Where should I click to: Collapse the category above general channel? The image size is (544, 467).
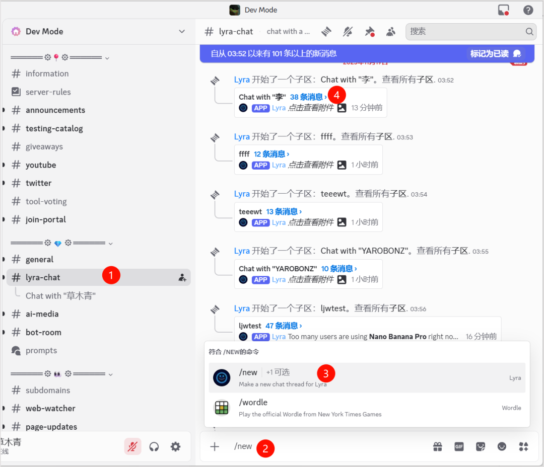pos(111,244)
